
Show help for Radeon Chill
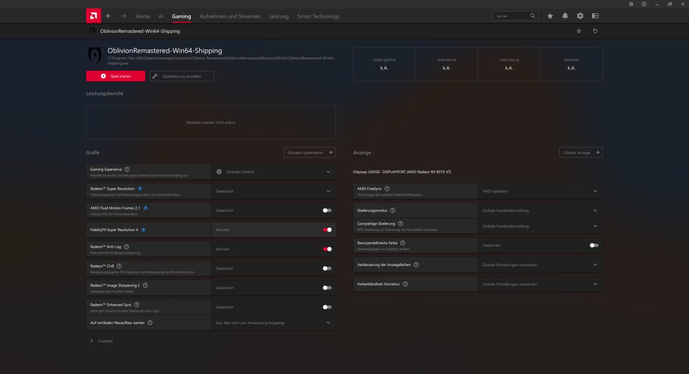click(x=119, y=266)
